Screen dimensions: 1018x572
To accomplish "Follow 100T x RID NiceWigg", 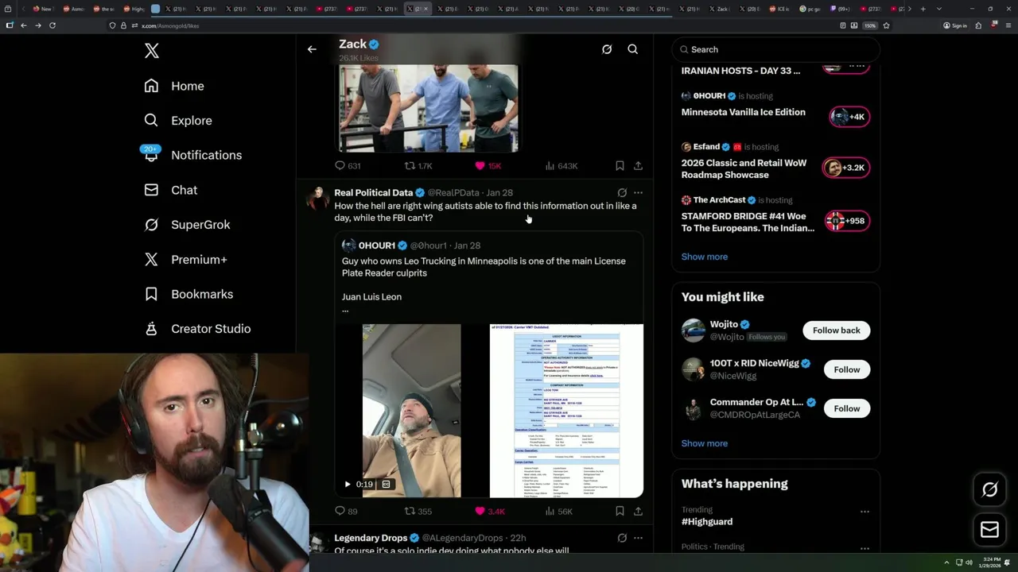I will (846, 369).
